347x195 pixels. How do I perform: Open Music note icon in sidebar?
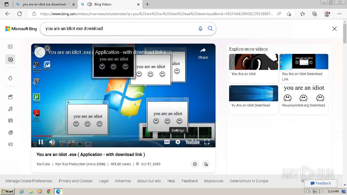(10, 109)
